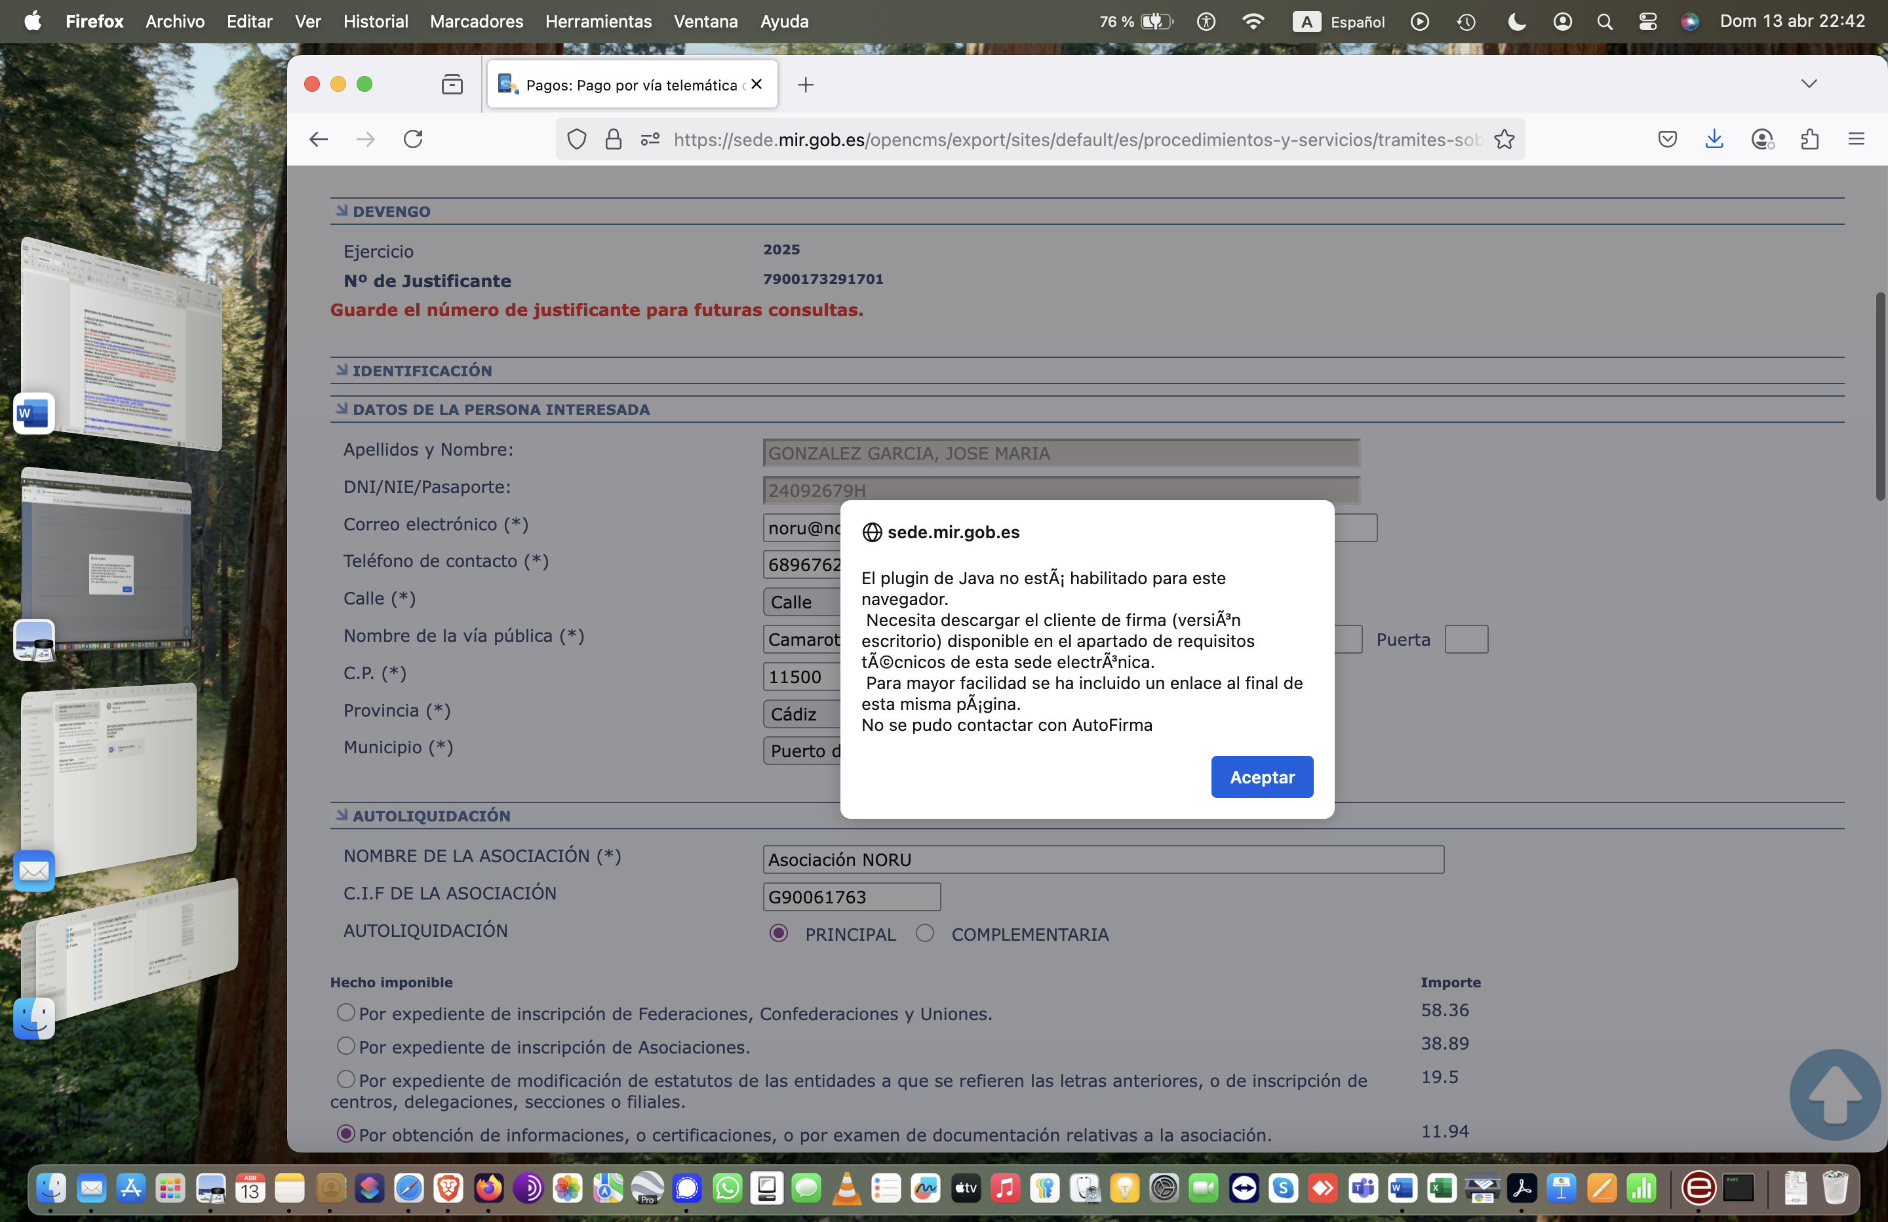Select inscripción de Asociaciones radio option
This screenshot has width=1888, height=1222.
coord(345,1046)
